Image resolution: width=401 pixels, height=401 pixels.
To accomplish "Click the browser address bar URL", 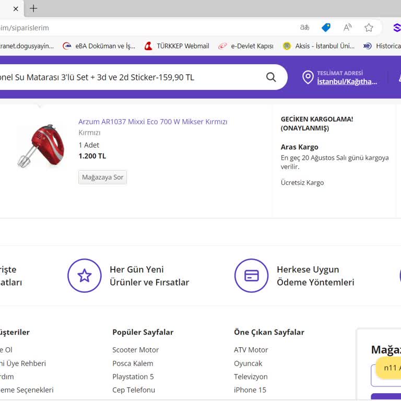I will (25, 28).
